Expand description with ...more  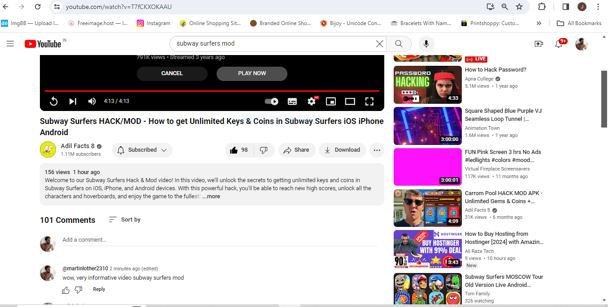pos(211,196)
